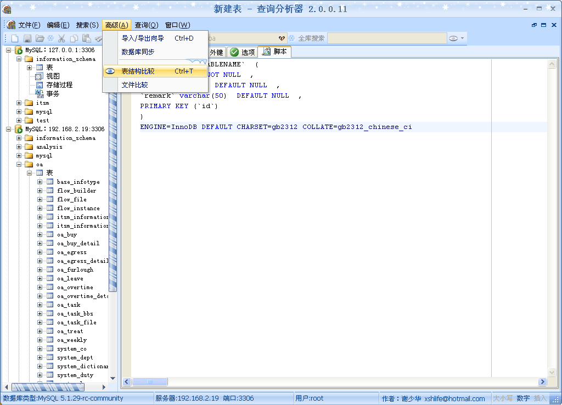The image size is (562, 405).
Task: Click the xshlife@hotmail.com email in status bar
Action: click(454, 398)
